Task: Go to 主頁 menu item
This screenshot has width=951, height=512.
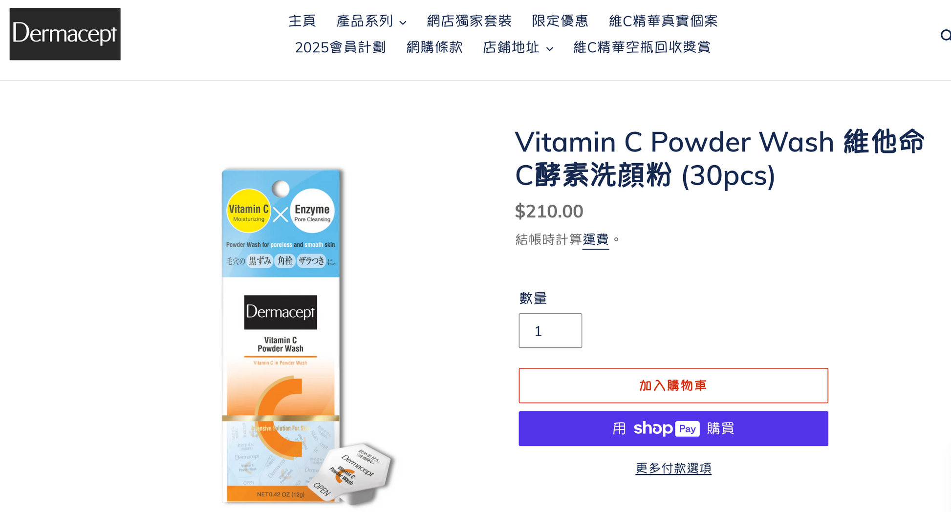Action: 302,21
